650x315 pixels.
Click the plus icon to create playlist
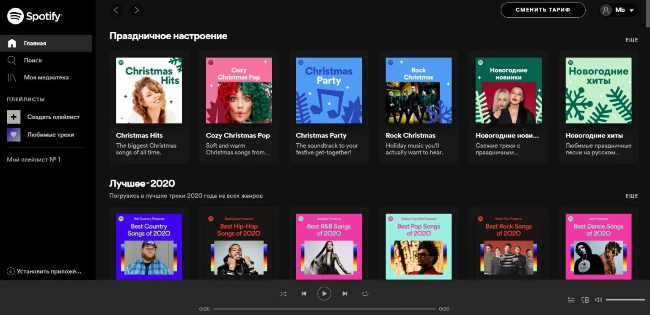click(x=14, y=117)
